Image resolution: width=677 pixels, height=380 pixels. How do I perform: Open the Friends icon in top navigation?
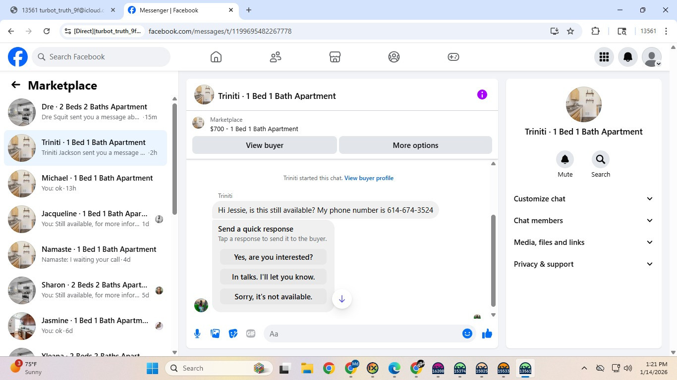coord(276,57)
